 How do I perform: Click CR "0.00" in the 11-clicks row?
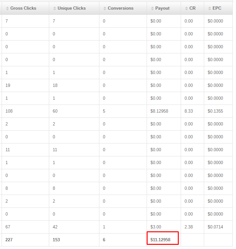188,150
